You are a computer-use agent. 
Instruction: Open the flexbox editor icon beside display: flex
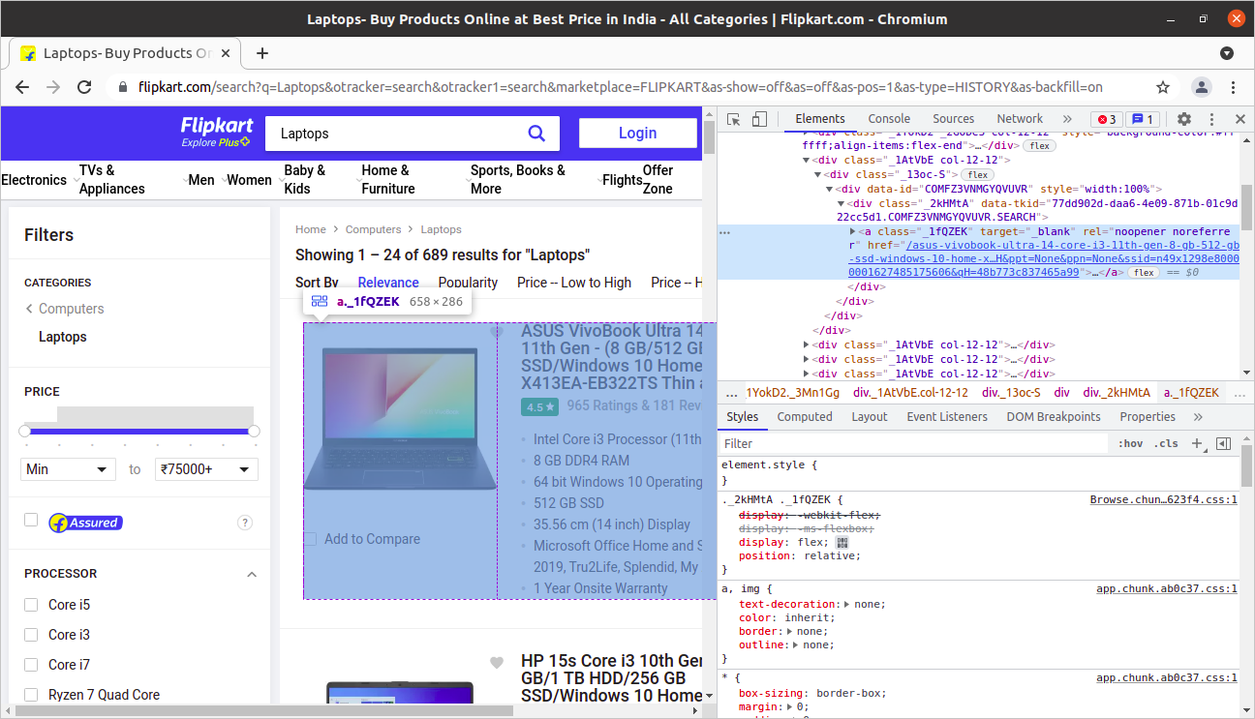(x=842, y=542)
